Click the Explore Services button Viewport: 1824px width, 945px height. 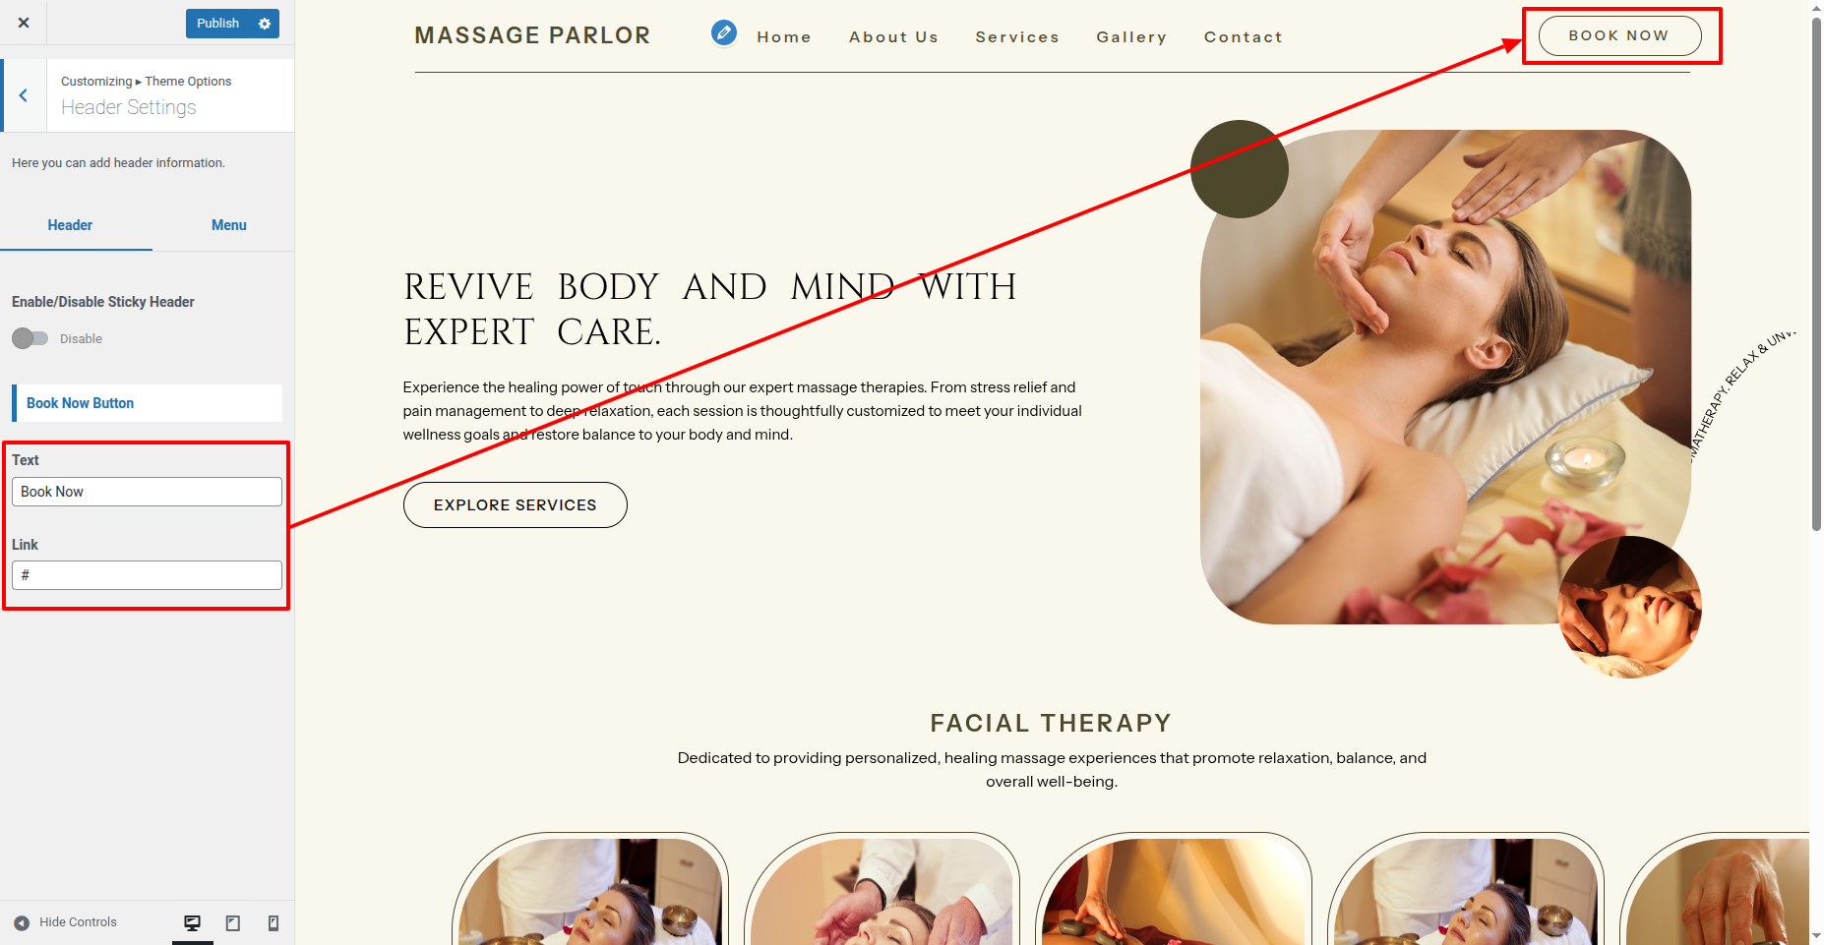516,504
